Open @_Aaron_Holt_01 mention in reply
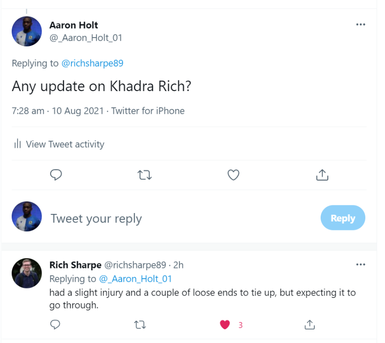This screenshot has height=343, width=385. pyautogui.click(x=135, y=279)
